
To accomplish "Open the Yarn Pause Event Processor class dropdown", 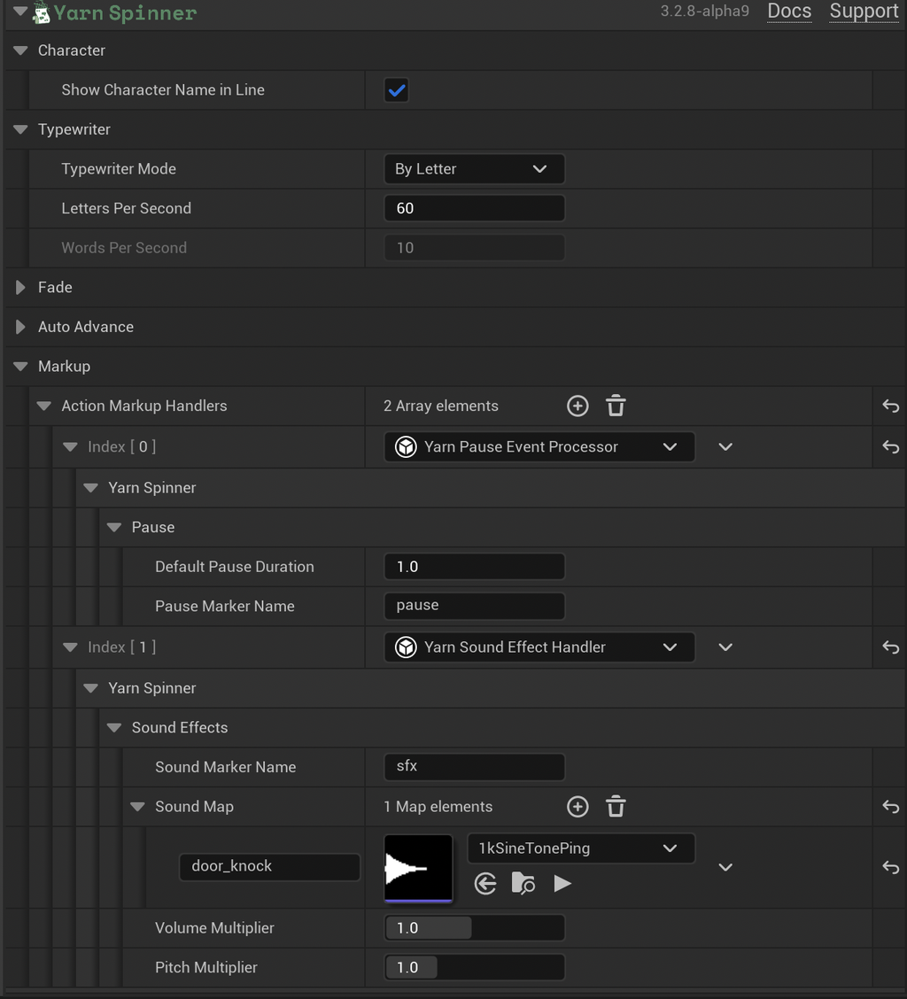I will click(x=539, y=446).
